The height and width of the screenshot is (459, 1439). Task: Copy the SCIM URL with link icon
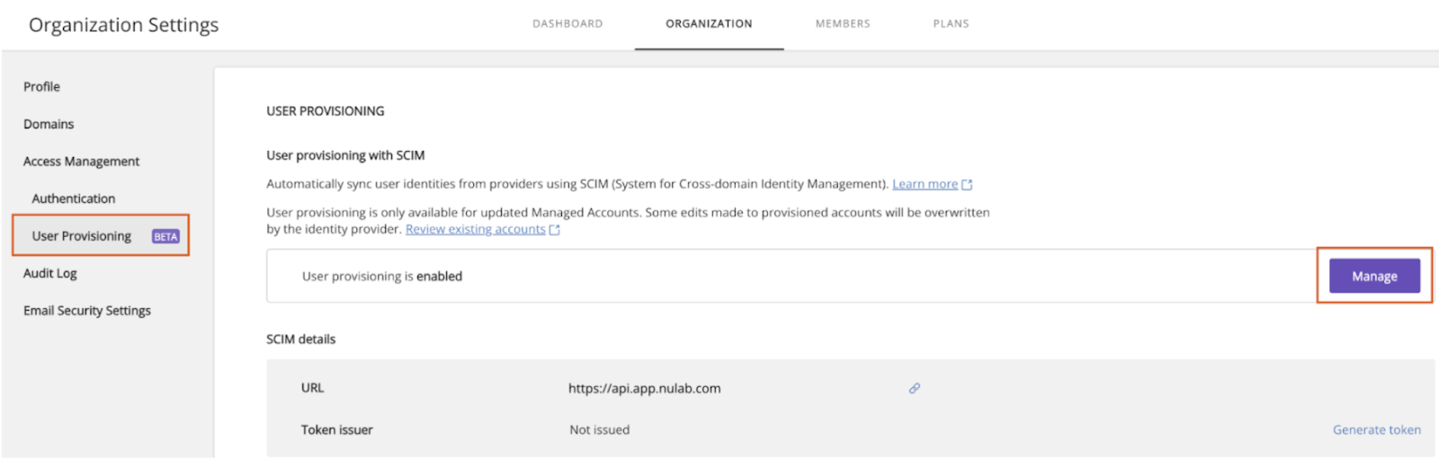click(x=914, y=388)
